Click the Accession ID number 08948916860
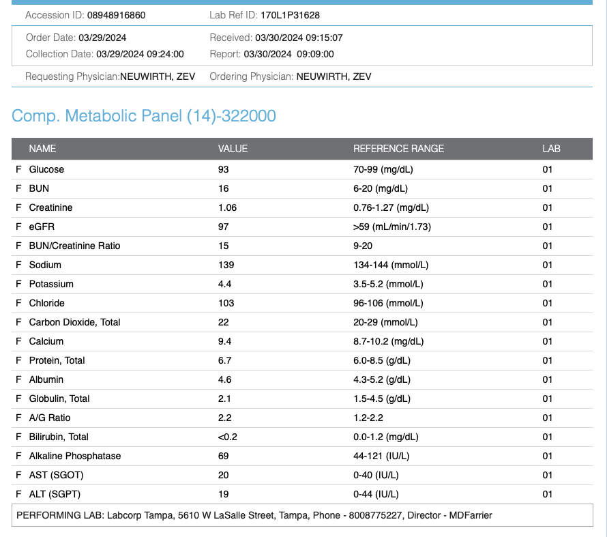This screenshot has width=607, height=537. click(x=116, y=15)
